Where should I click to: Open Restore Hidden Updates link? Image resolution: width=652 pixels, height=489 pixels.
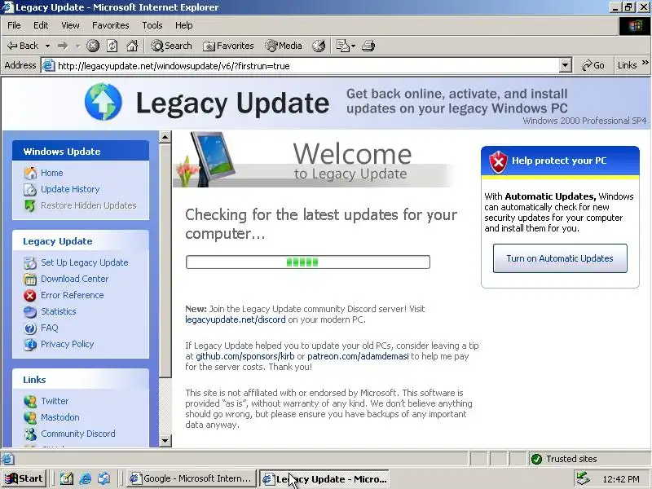click(89, 205)
